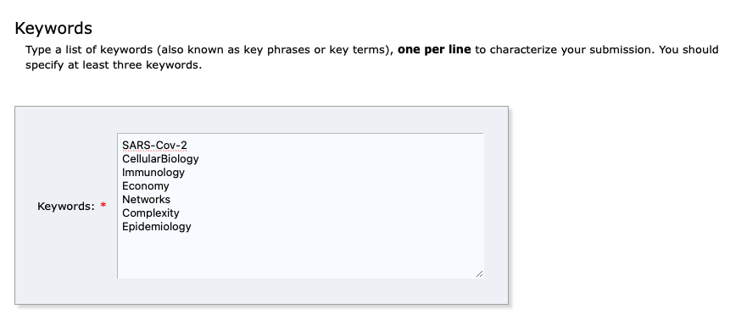Click the textarea resize handle corner

[x=479, y=274]
